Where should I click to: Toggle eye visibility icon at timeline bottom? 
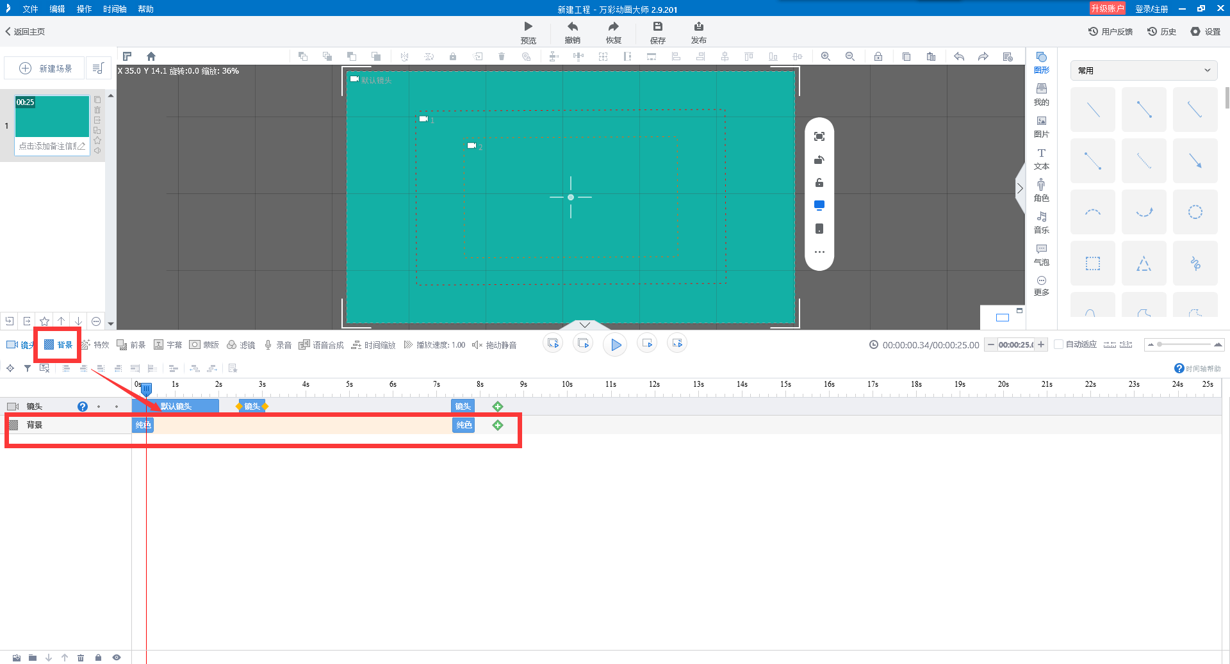pyautogui.click(x=117, y=658)
